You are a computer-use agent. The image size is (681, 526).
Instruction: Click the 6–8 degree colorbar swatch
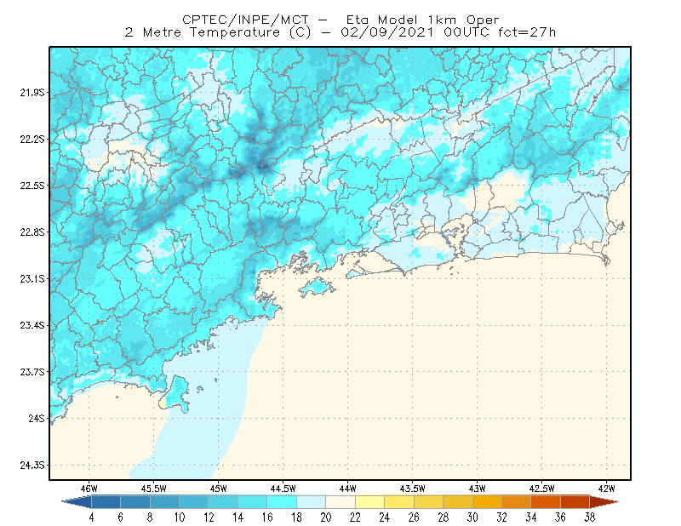[135, 502]
